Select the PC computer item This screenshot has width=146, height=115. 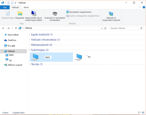click(83, 57)
